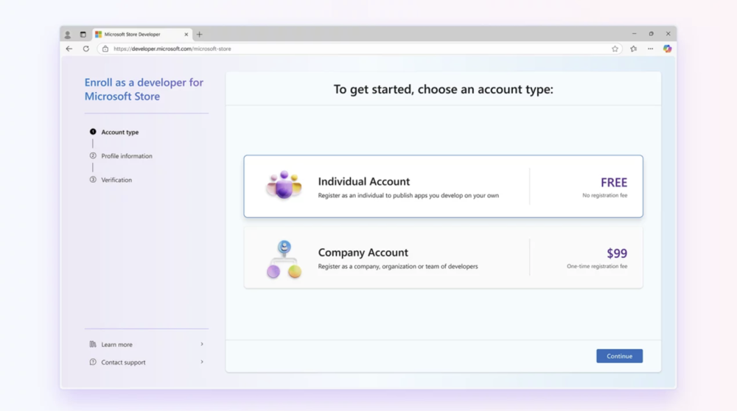737x411 pixels.
Task: Open tab actions menu icon
Action: coord(83,35)
